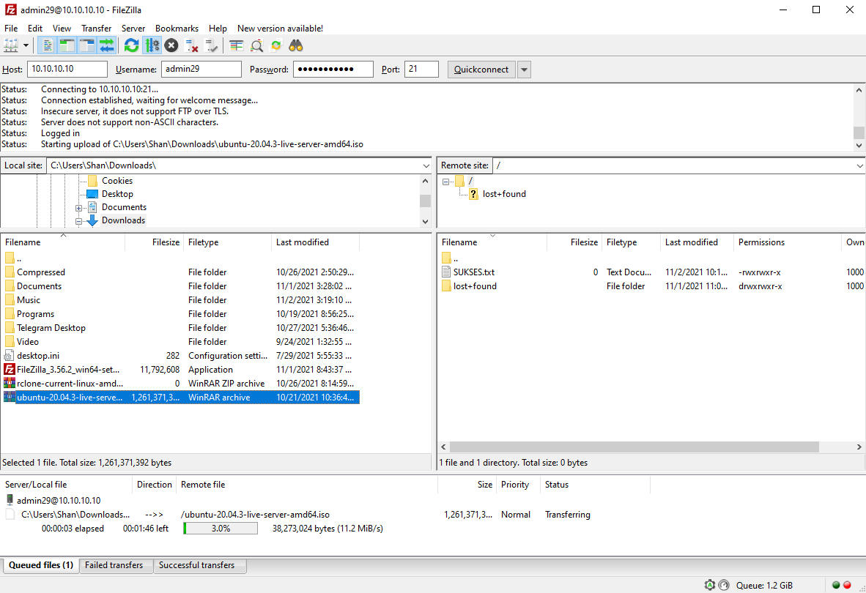
Task: Click the Password input field
Action: point(333,69)
